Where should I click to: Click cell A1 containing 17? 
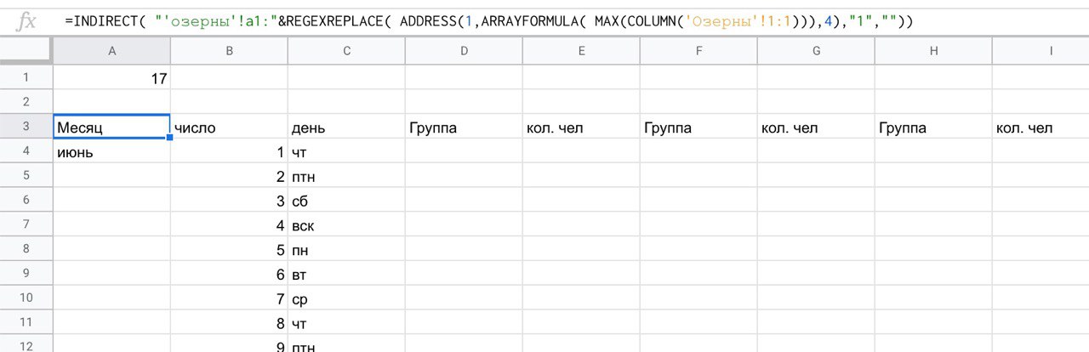tap(111, 77)
